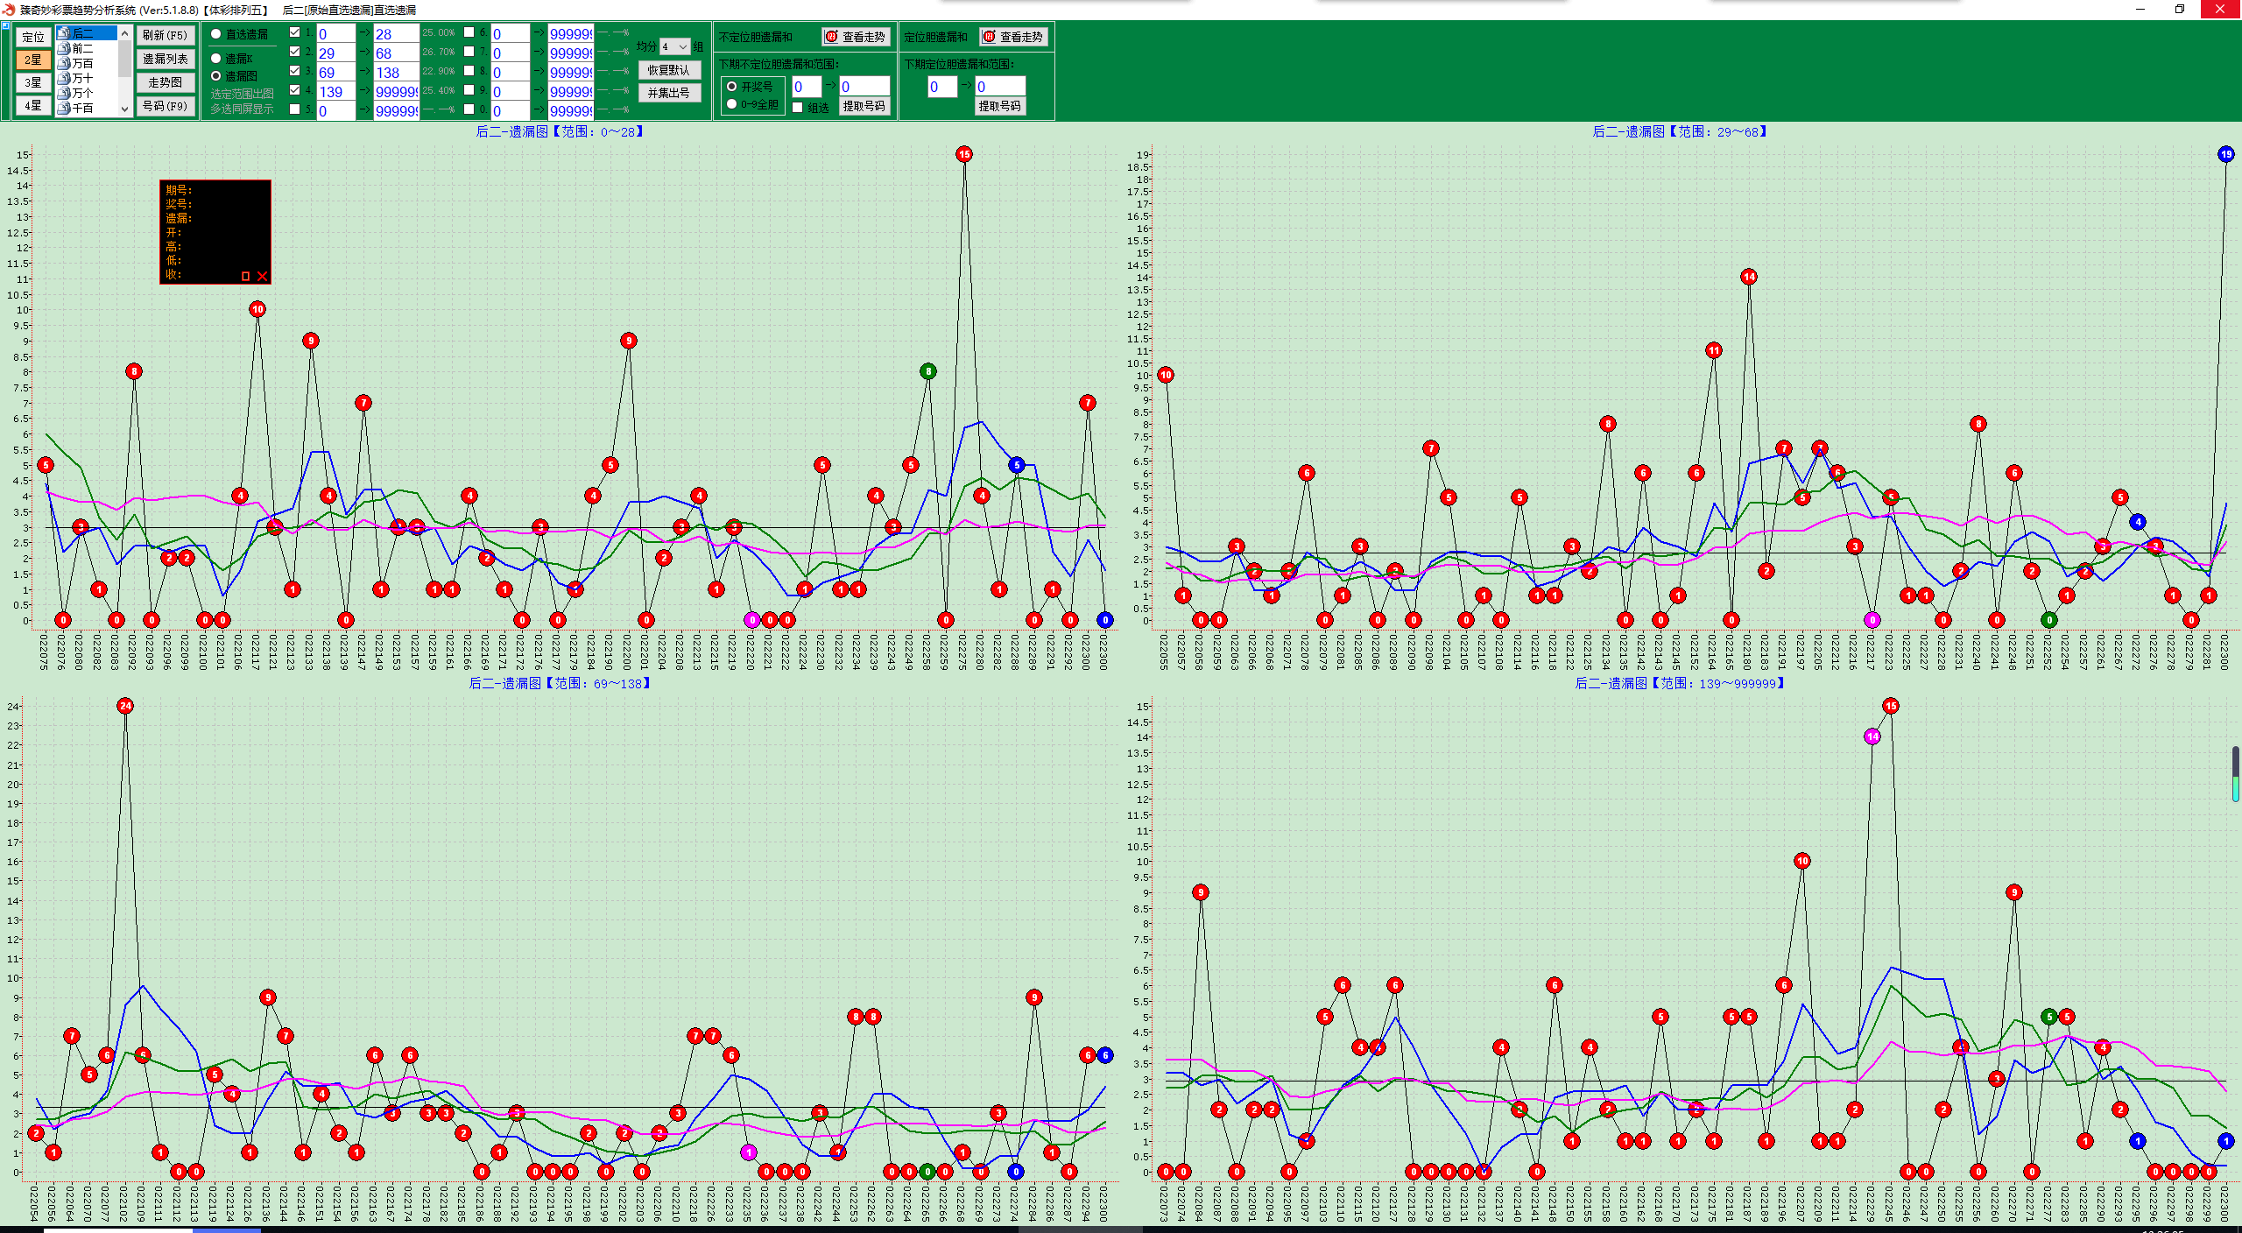The width and height of the screenshot is (2242, 1233).
Task: Select the 万个 list entry icon
Action: (64, 93)
